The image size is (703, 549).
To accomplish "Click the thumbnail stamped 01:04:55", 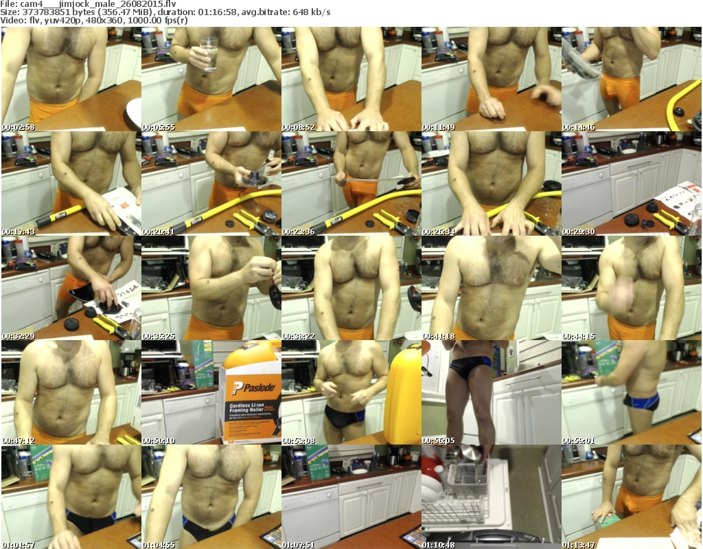I will click(x=211, y=497).
